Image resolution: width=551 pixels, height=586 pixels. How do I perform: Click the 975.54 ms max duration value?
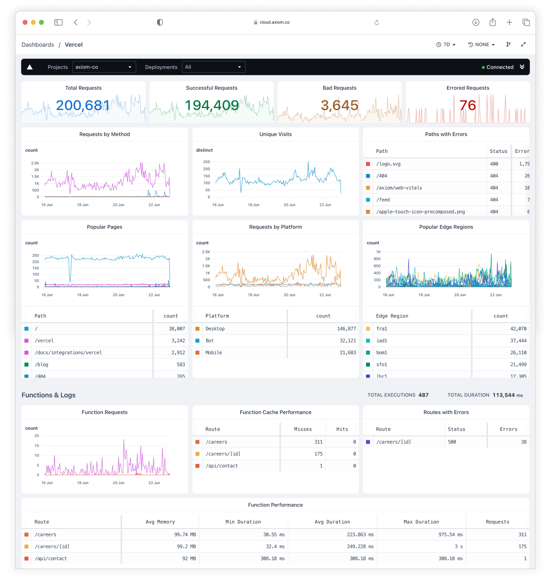(450, 535)
